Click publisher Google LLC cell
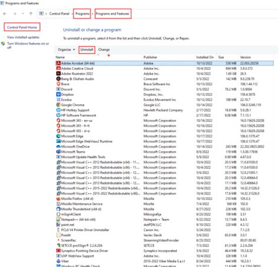The width and height of the screenshot is (279, 267). 152,105
